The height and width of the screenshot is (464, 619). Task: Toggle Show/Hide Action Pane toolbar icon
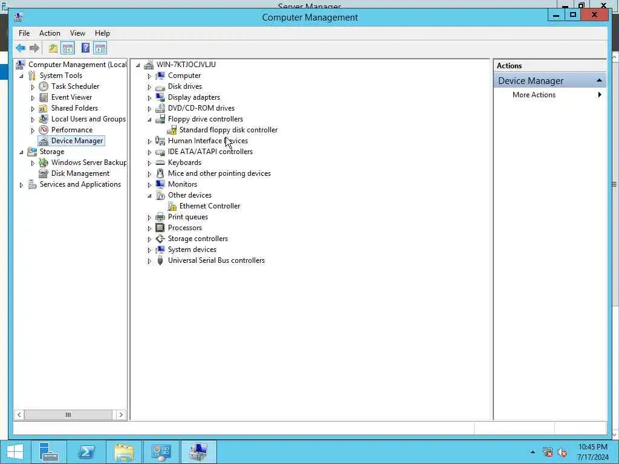(x=100, y=48)
